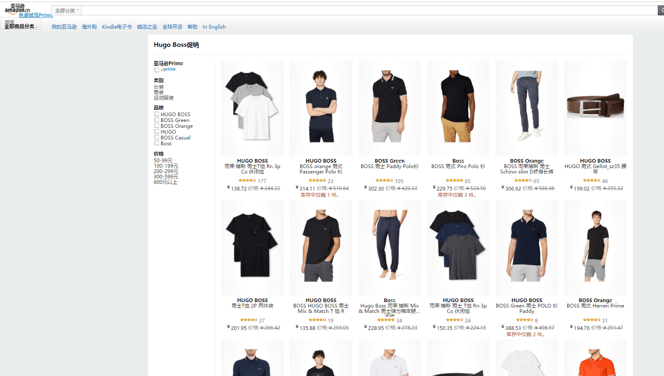
Task: Check the Boss brand checkbox
Action: pos(157,143)
